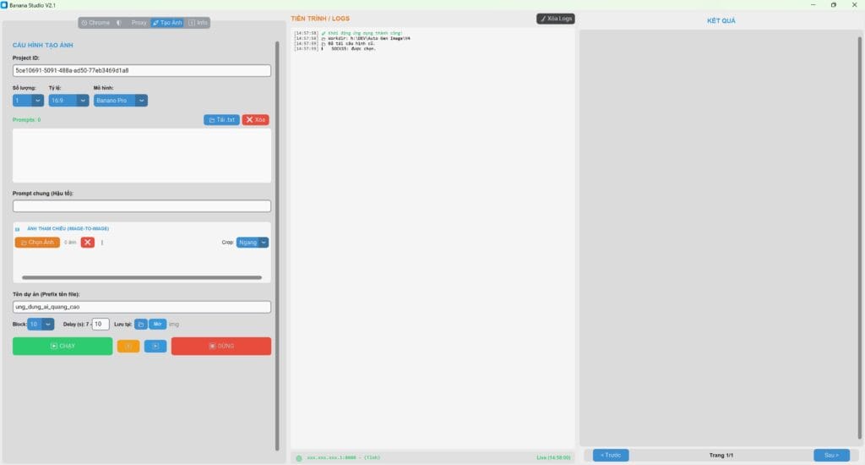
Task: Switch to the Chrome tab
Action: coord(95,23)
